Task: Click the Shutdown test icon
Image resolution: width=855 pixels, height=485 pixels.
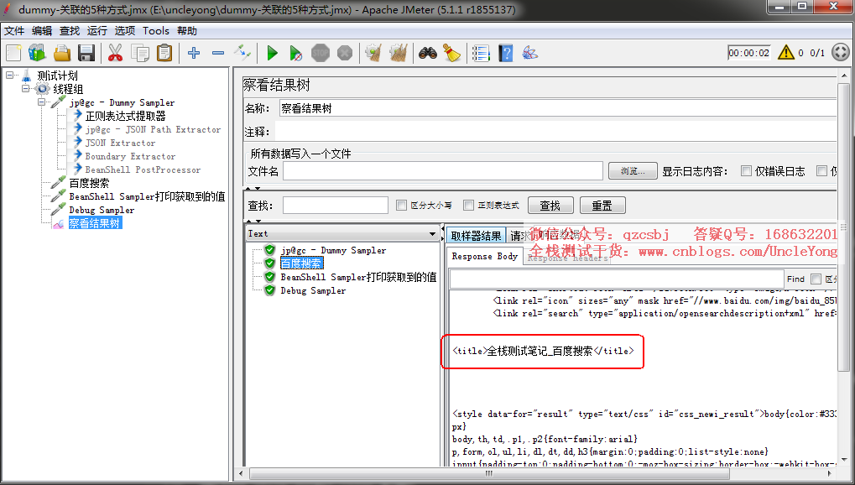Action: 345,53
